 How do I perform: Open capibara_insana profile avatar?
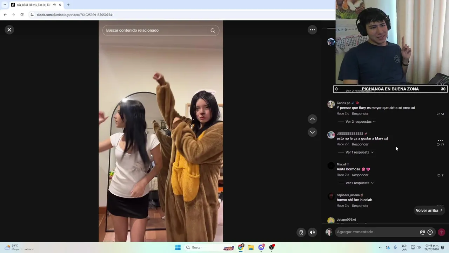[x=331, y=196]
